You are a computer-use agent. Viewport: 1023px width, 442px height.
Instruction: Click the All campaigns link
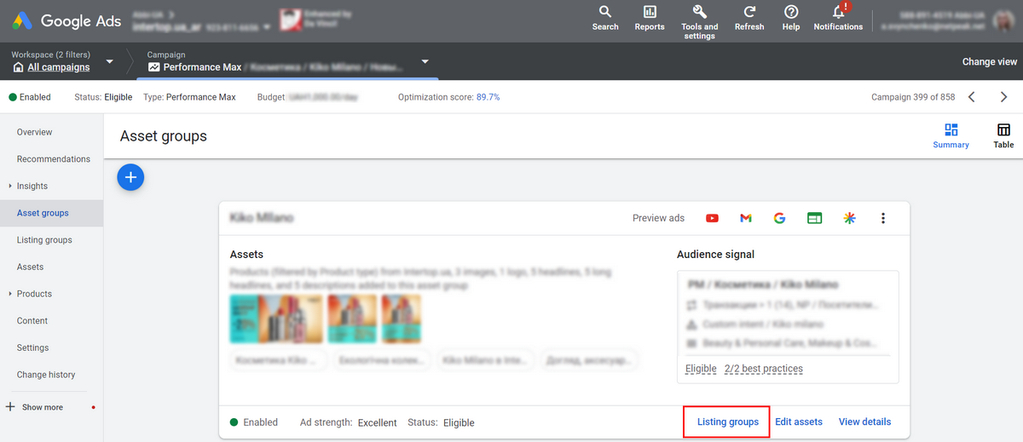tap(58, 67)
